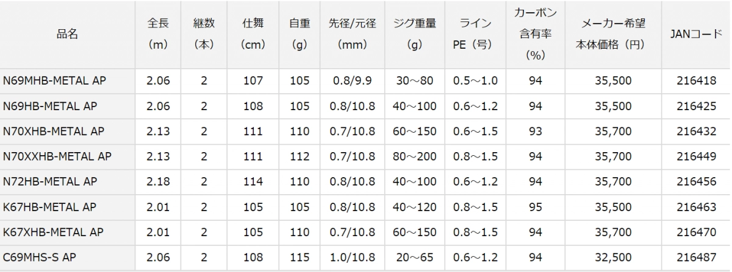Viewport: 732px width, 272px height.
Task: Click the N70XHB-METAL AP product cell
Action: [54, 131]
